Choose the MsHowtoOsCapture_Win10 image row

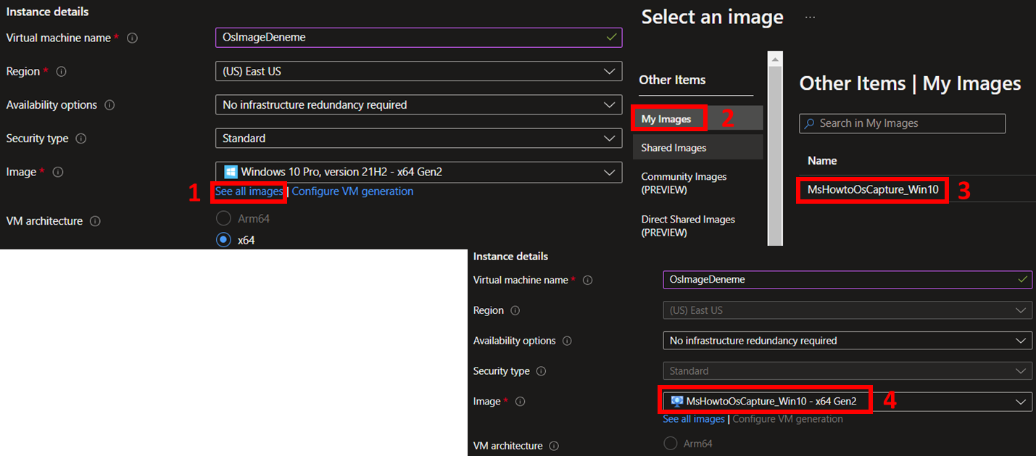coord(873,190)
